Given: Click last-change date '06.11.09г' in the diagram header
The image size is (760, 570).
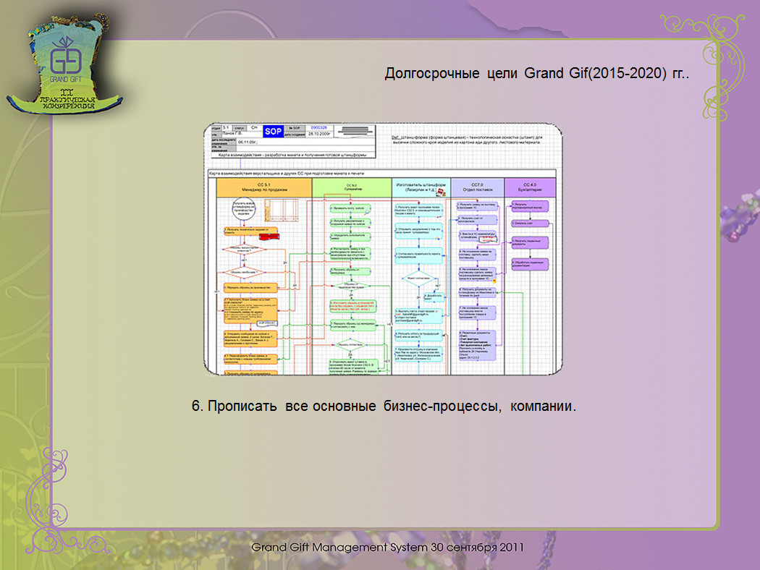Looking at the screenshot, I should (x=248, y=142).
